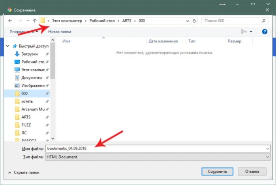Open the Тип файла HTML Document dropdown
The width and height of the screenshot is (276, 185).
click(158, 157)
